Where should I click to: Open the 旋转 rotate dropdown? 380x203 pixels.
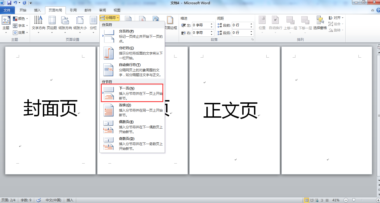[x=336, y=30]
